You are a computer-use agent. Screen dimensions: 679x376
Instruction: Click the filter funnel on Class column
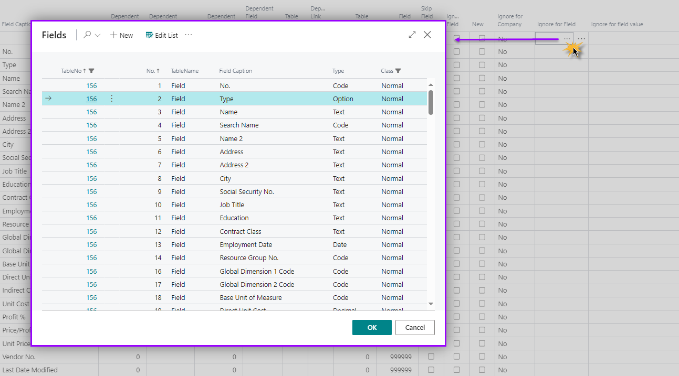(x=398, y=71)
